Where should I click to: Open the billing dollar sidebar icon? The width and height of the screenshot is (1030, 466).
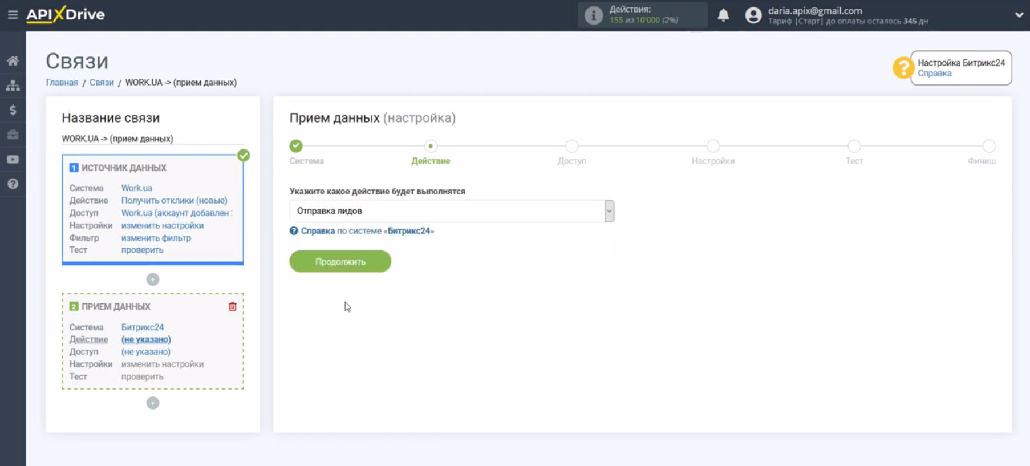(x=13, y=110)
